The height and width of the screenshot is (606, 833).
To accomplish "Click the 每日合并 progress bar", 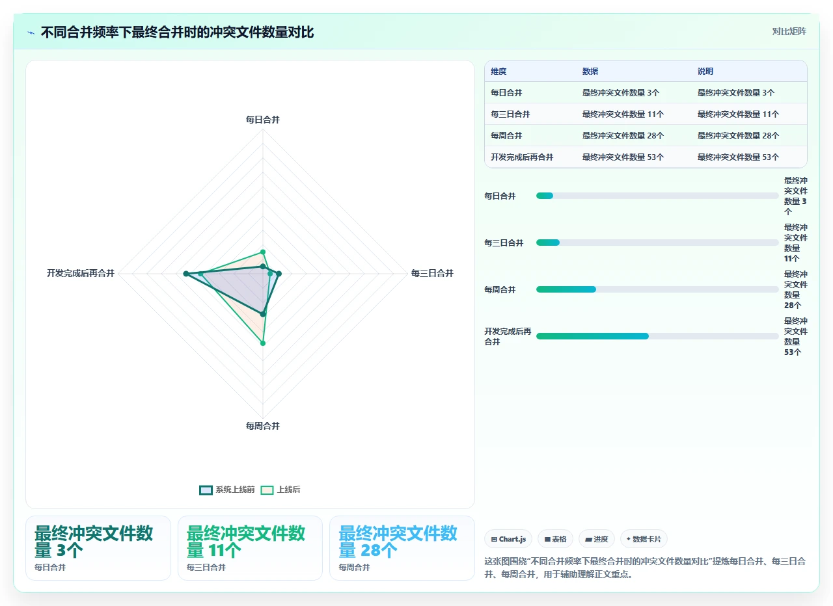I will coord(657,196).
